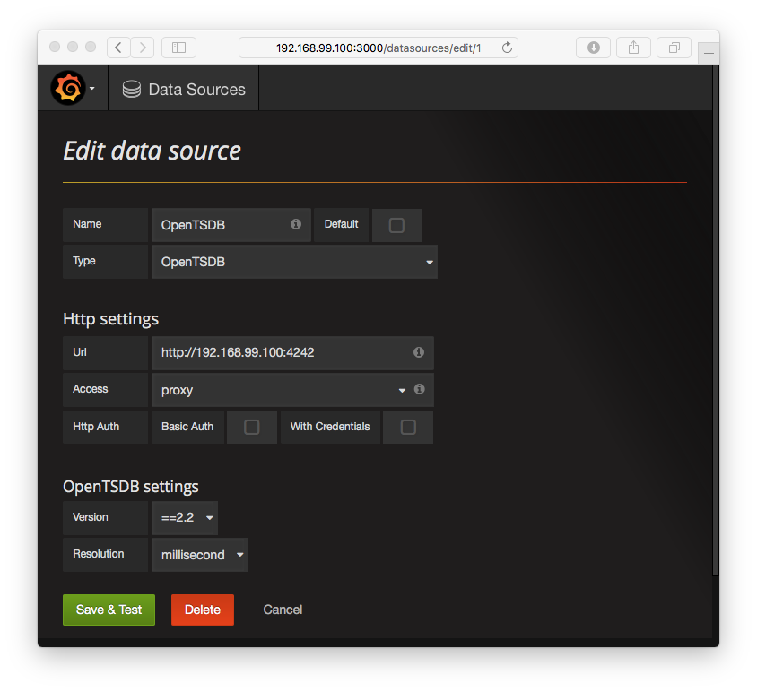
Task: Expand the Grafana logo dropdown caret
Action: [91, 89]
